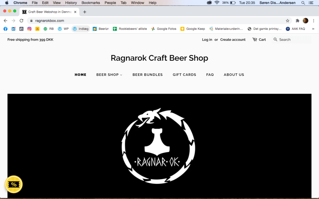
Task: Open the Instagram bookmark icon
Action: 29,29
